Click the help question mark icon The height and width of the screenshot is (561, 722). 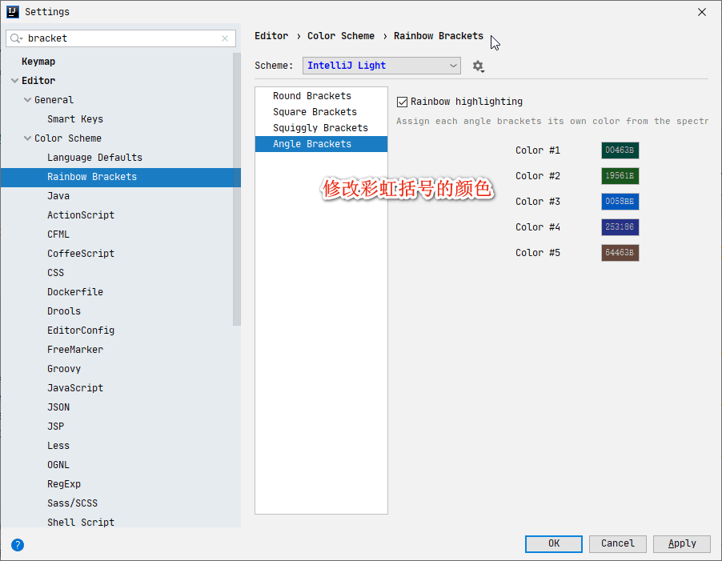pyautogui.click(x=18, y=545)
